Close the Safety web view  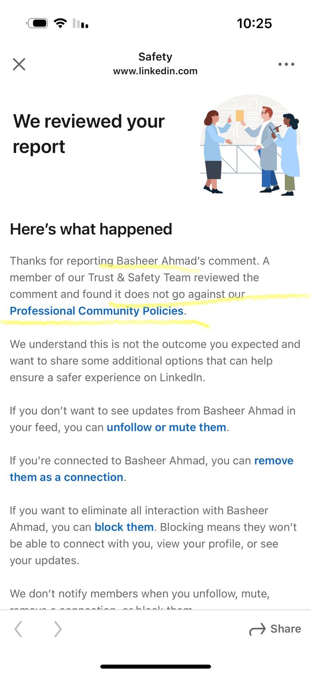(19, 64)
